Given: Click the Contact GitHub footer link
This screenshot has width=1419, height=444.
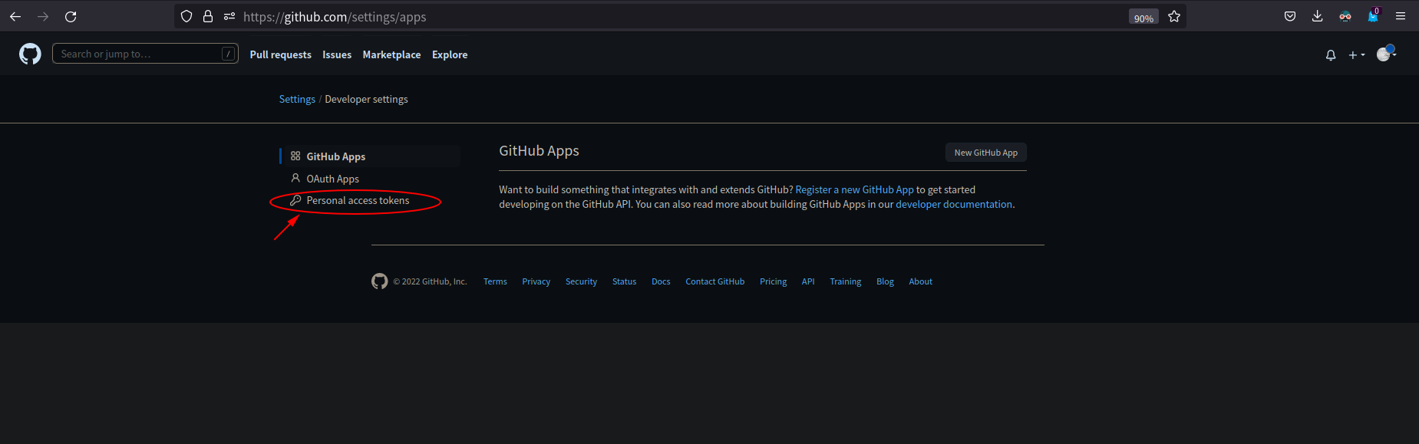Looking at the screenshot, I should click(x=714, y=281).
